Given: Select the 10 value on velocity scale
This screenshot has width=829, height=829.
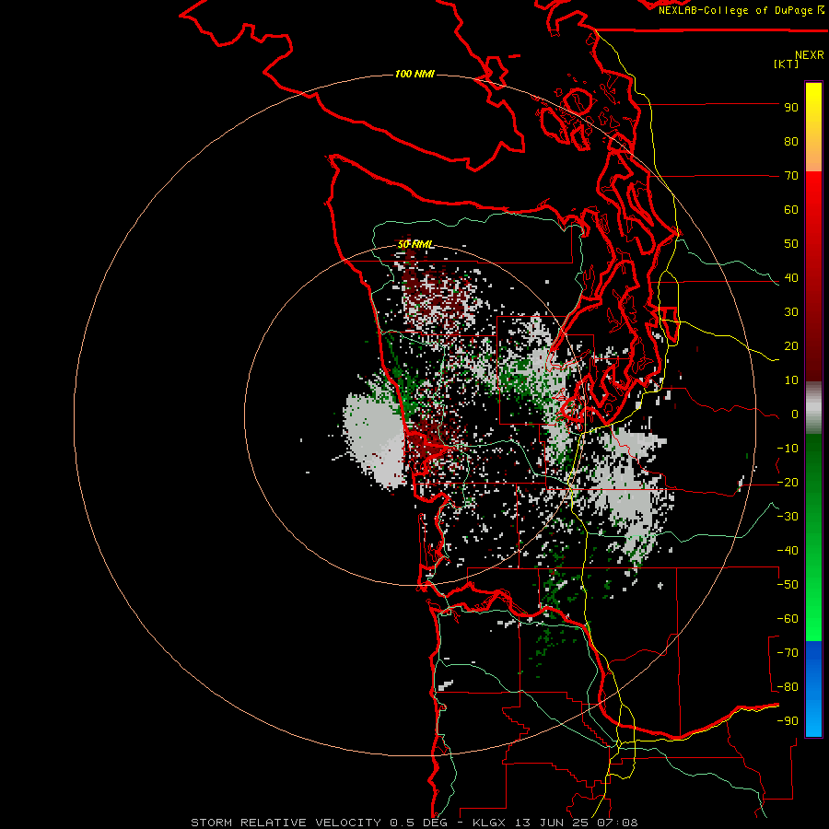Looking at the screenshot, I should [x=791, y=380].
